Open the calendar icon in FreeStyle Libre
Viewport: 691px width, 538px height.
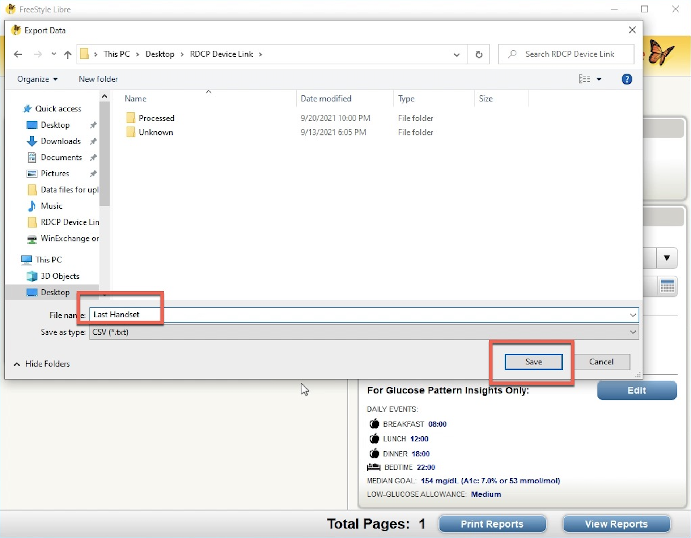[667, 286]
